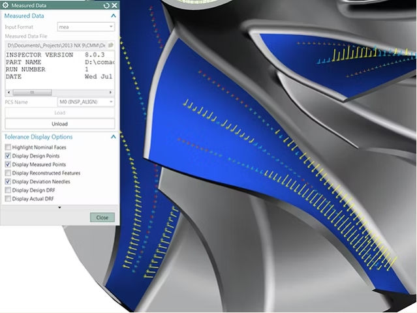Close the Measured Data dialog with X
This screenshot has height=313, width=417.
tap(114, 5)
